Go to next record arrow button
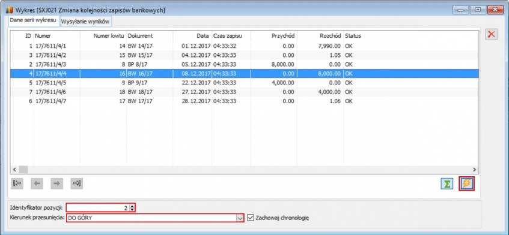This screenshot has width=509, height=235. 57,183
